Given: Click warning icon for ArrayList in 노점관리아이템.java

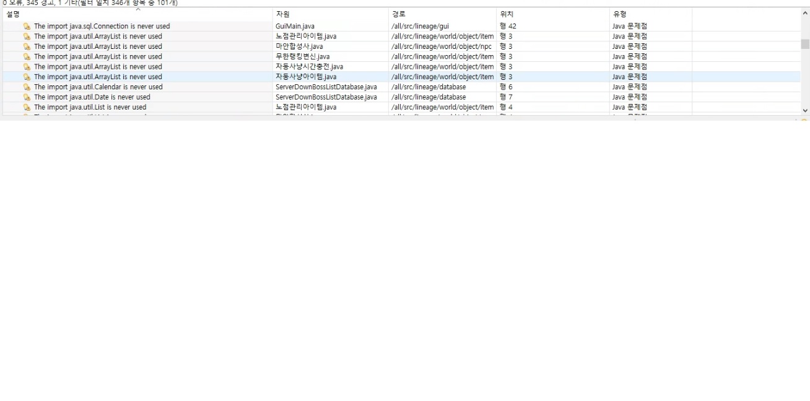Looking at the screenshot, I should 27,37.
